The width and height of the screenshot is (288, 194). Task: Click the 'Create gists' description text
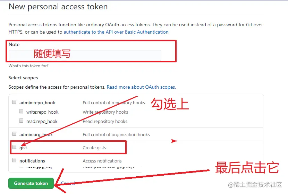pyautogui.click(x=94, y=148)
